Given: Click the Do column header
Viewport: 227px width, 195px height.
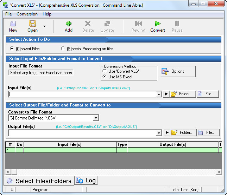Looking at the screenshot, I should tap(20, 144).
